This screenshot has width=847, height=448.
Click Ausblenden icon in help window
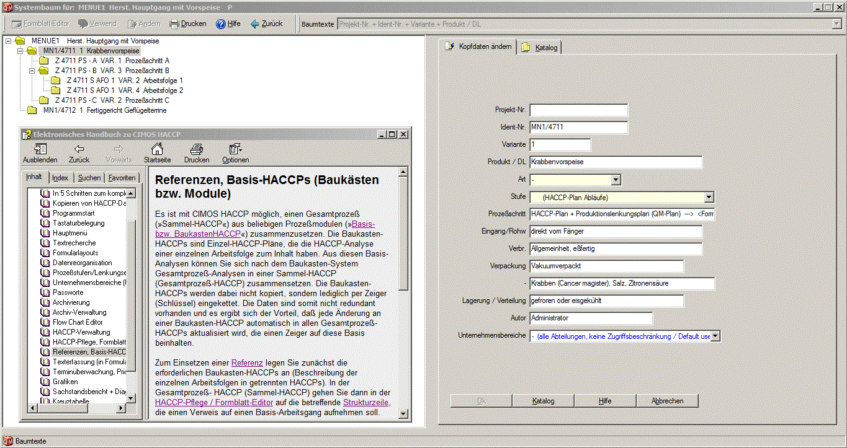40,149
